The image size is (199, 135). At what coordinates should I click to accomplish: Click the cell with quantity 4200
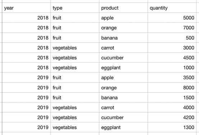tap(172, 117)
